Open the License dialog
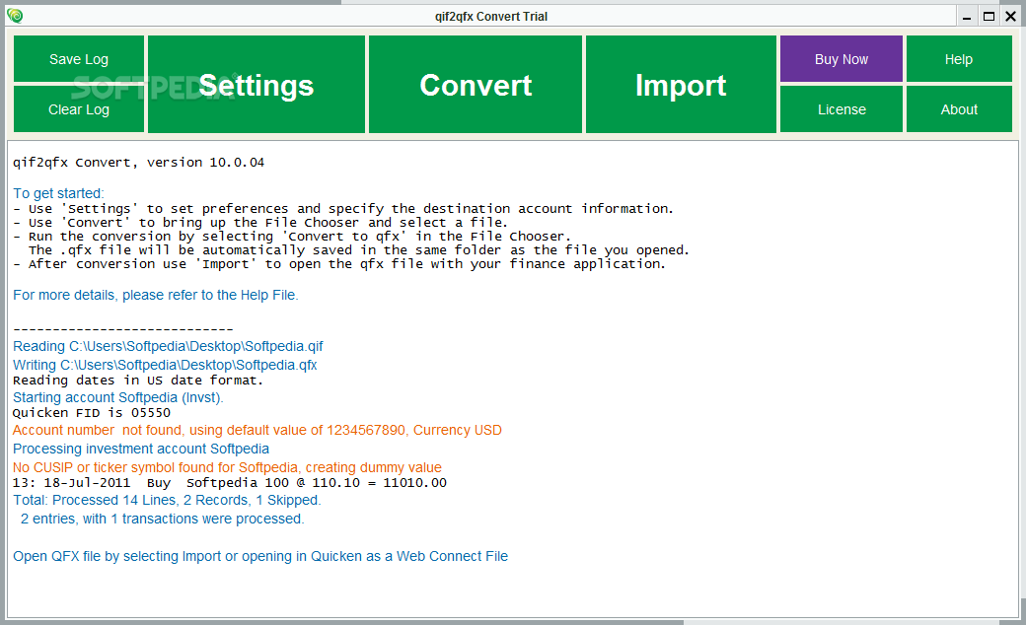Screen dimensions: 1026x625 pos(842,109)
